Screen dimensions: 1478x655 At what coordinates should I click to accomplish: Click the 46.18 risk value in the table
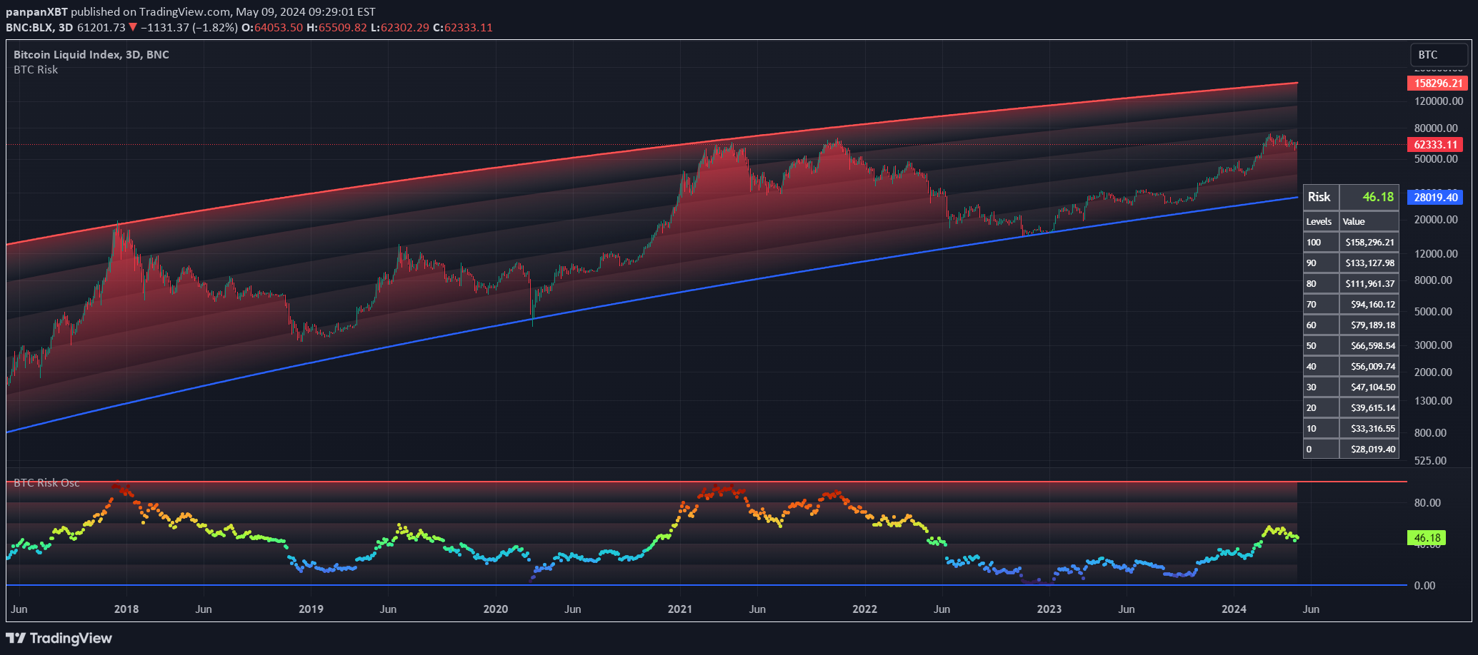click(1369, 197)
